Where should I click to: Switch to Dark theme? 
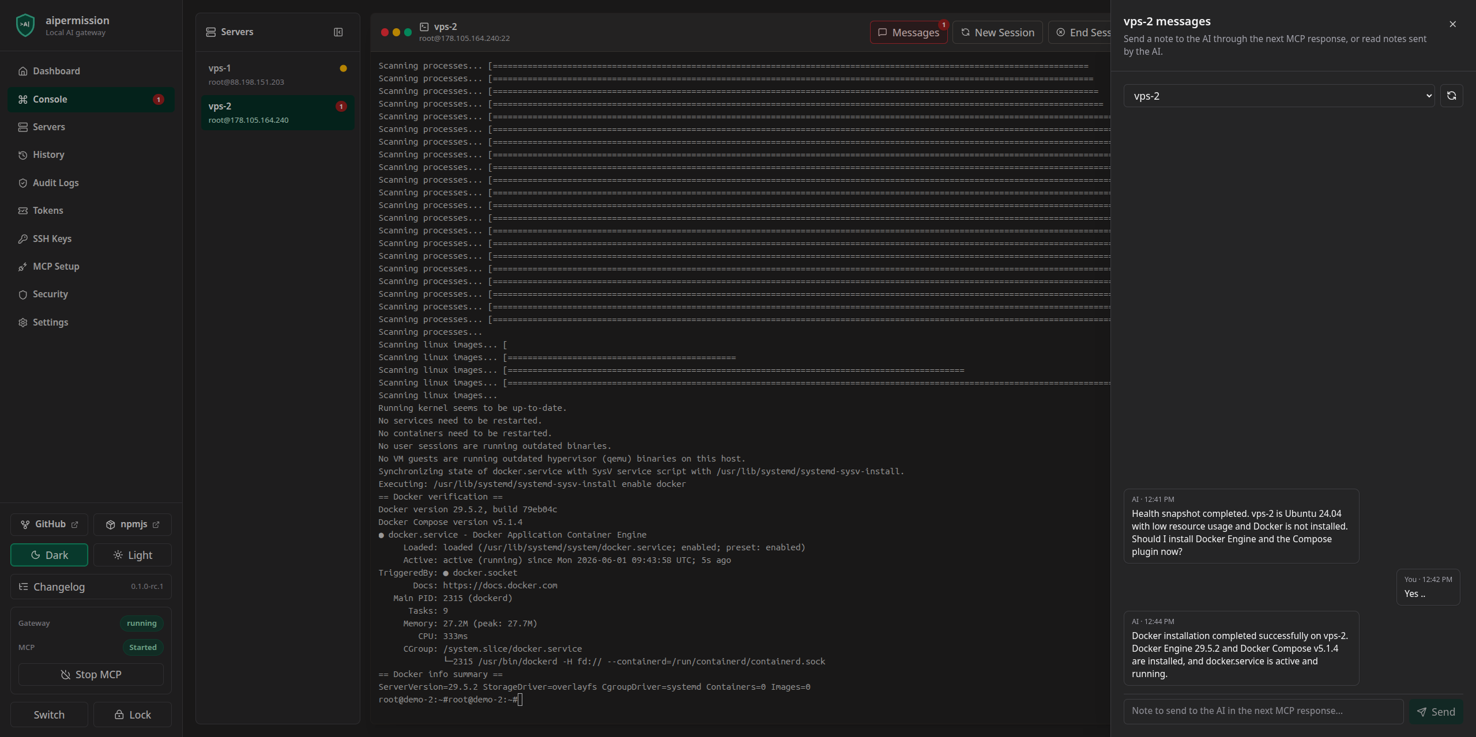click(49, 555)
